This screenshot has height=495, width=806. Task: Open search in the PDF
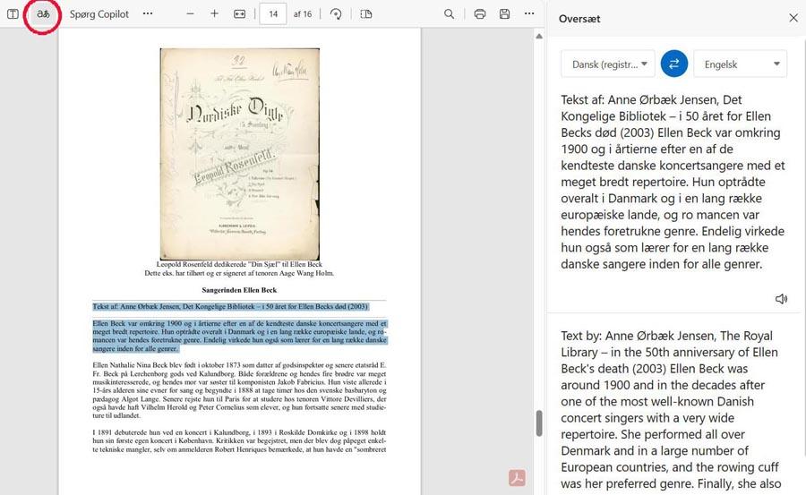point(450,14)
